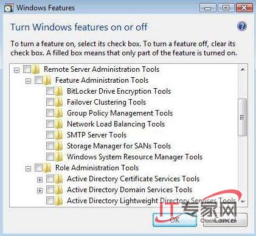Viewport: 256px width, 236px height.
Task: Expand Active Directory Domain Services Tools node
Action: [40, 190]
